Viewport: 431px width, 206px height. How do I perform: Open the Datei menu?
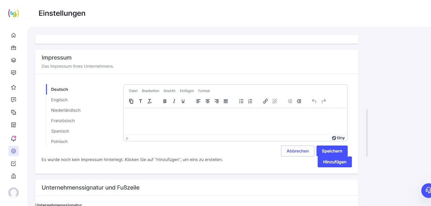tap(133, 91)
